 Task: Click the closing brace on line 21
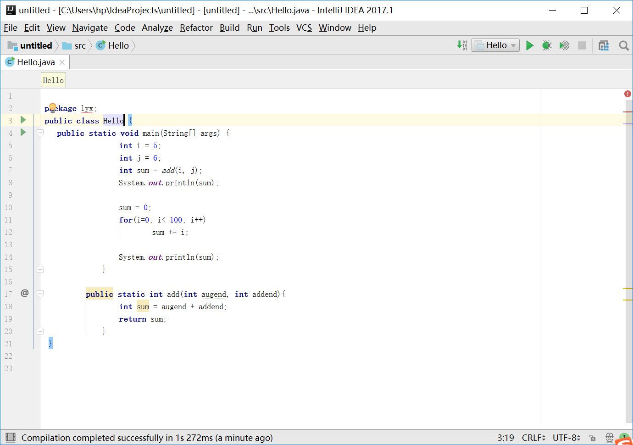coord(50,343)
